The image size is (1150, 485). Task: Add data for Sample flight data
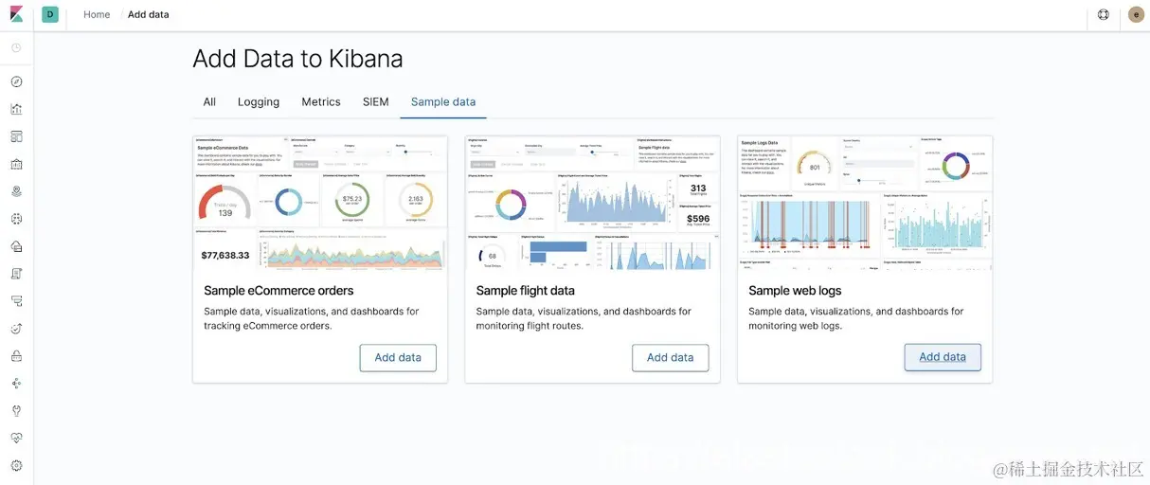click(671, 357)
